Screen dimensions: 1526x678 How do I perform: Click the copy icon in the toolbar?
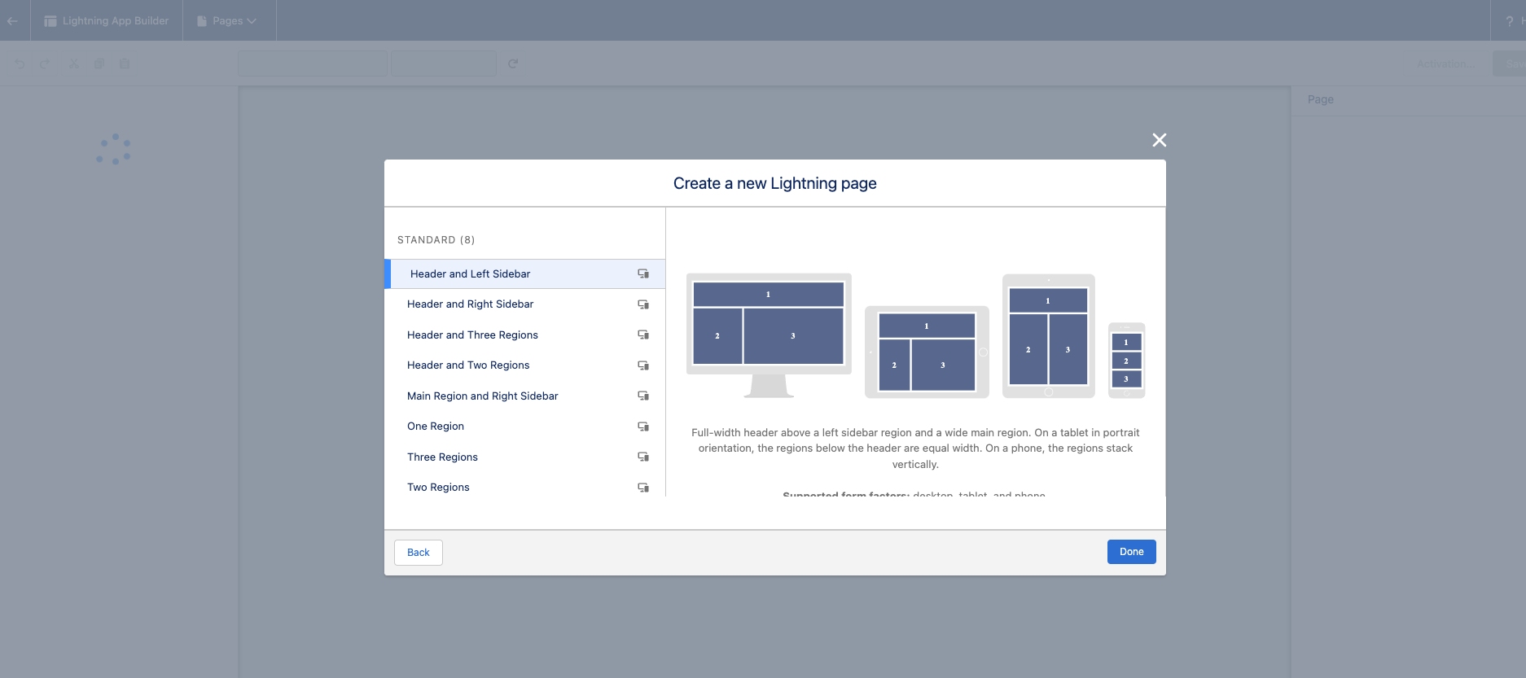click(99, 63)
